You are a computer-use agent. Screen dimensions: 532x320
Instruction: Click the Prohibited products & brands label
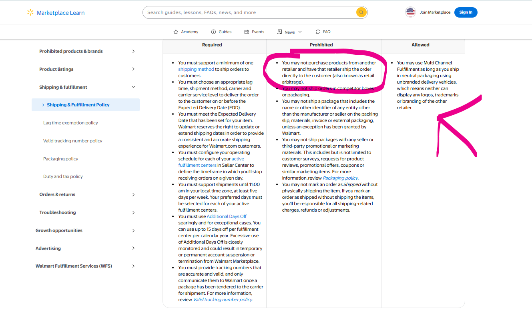click(x=71, y=51)
